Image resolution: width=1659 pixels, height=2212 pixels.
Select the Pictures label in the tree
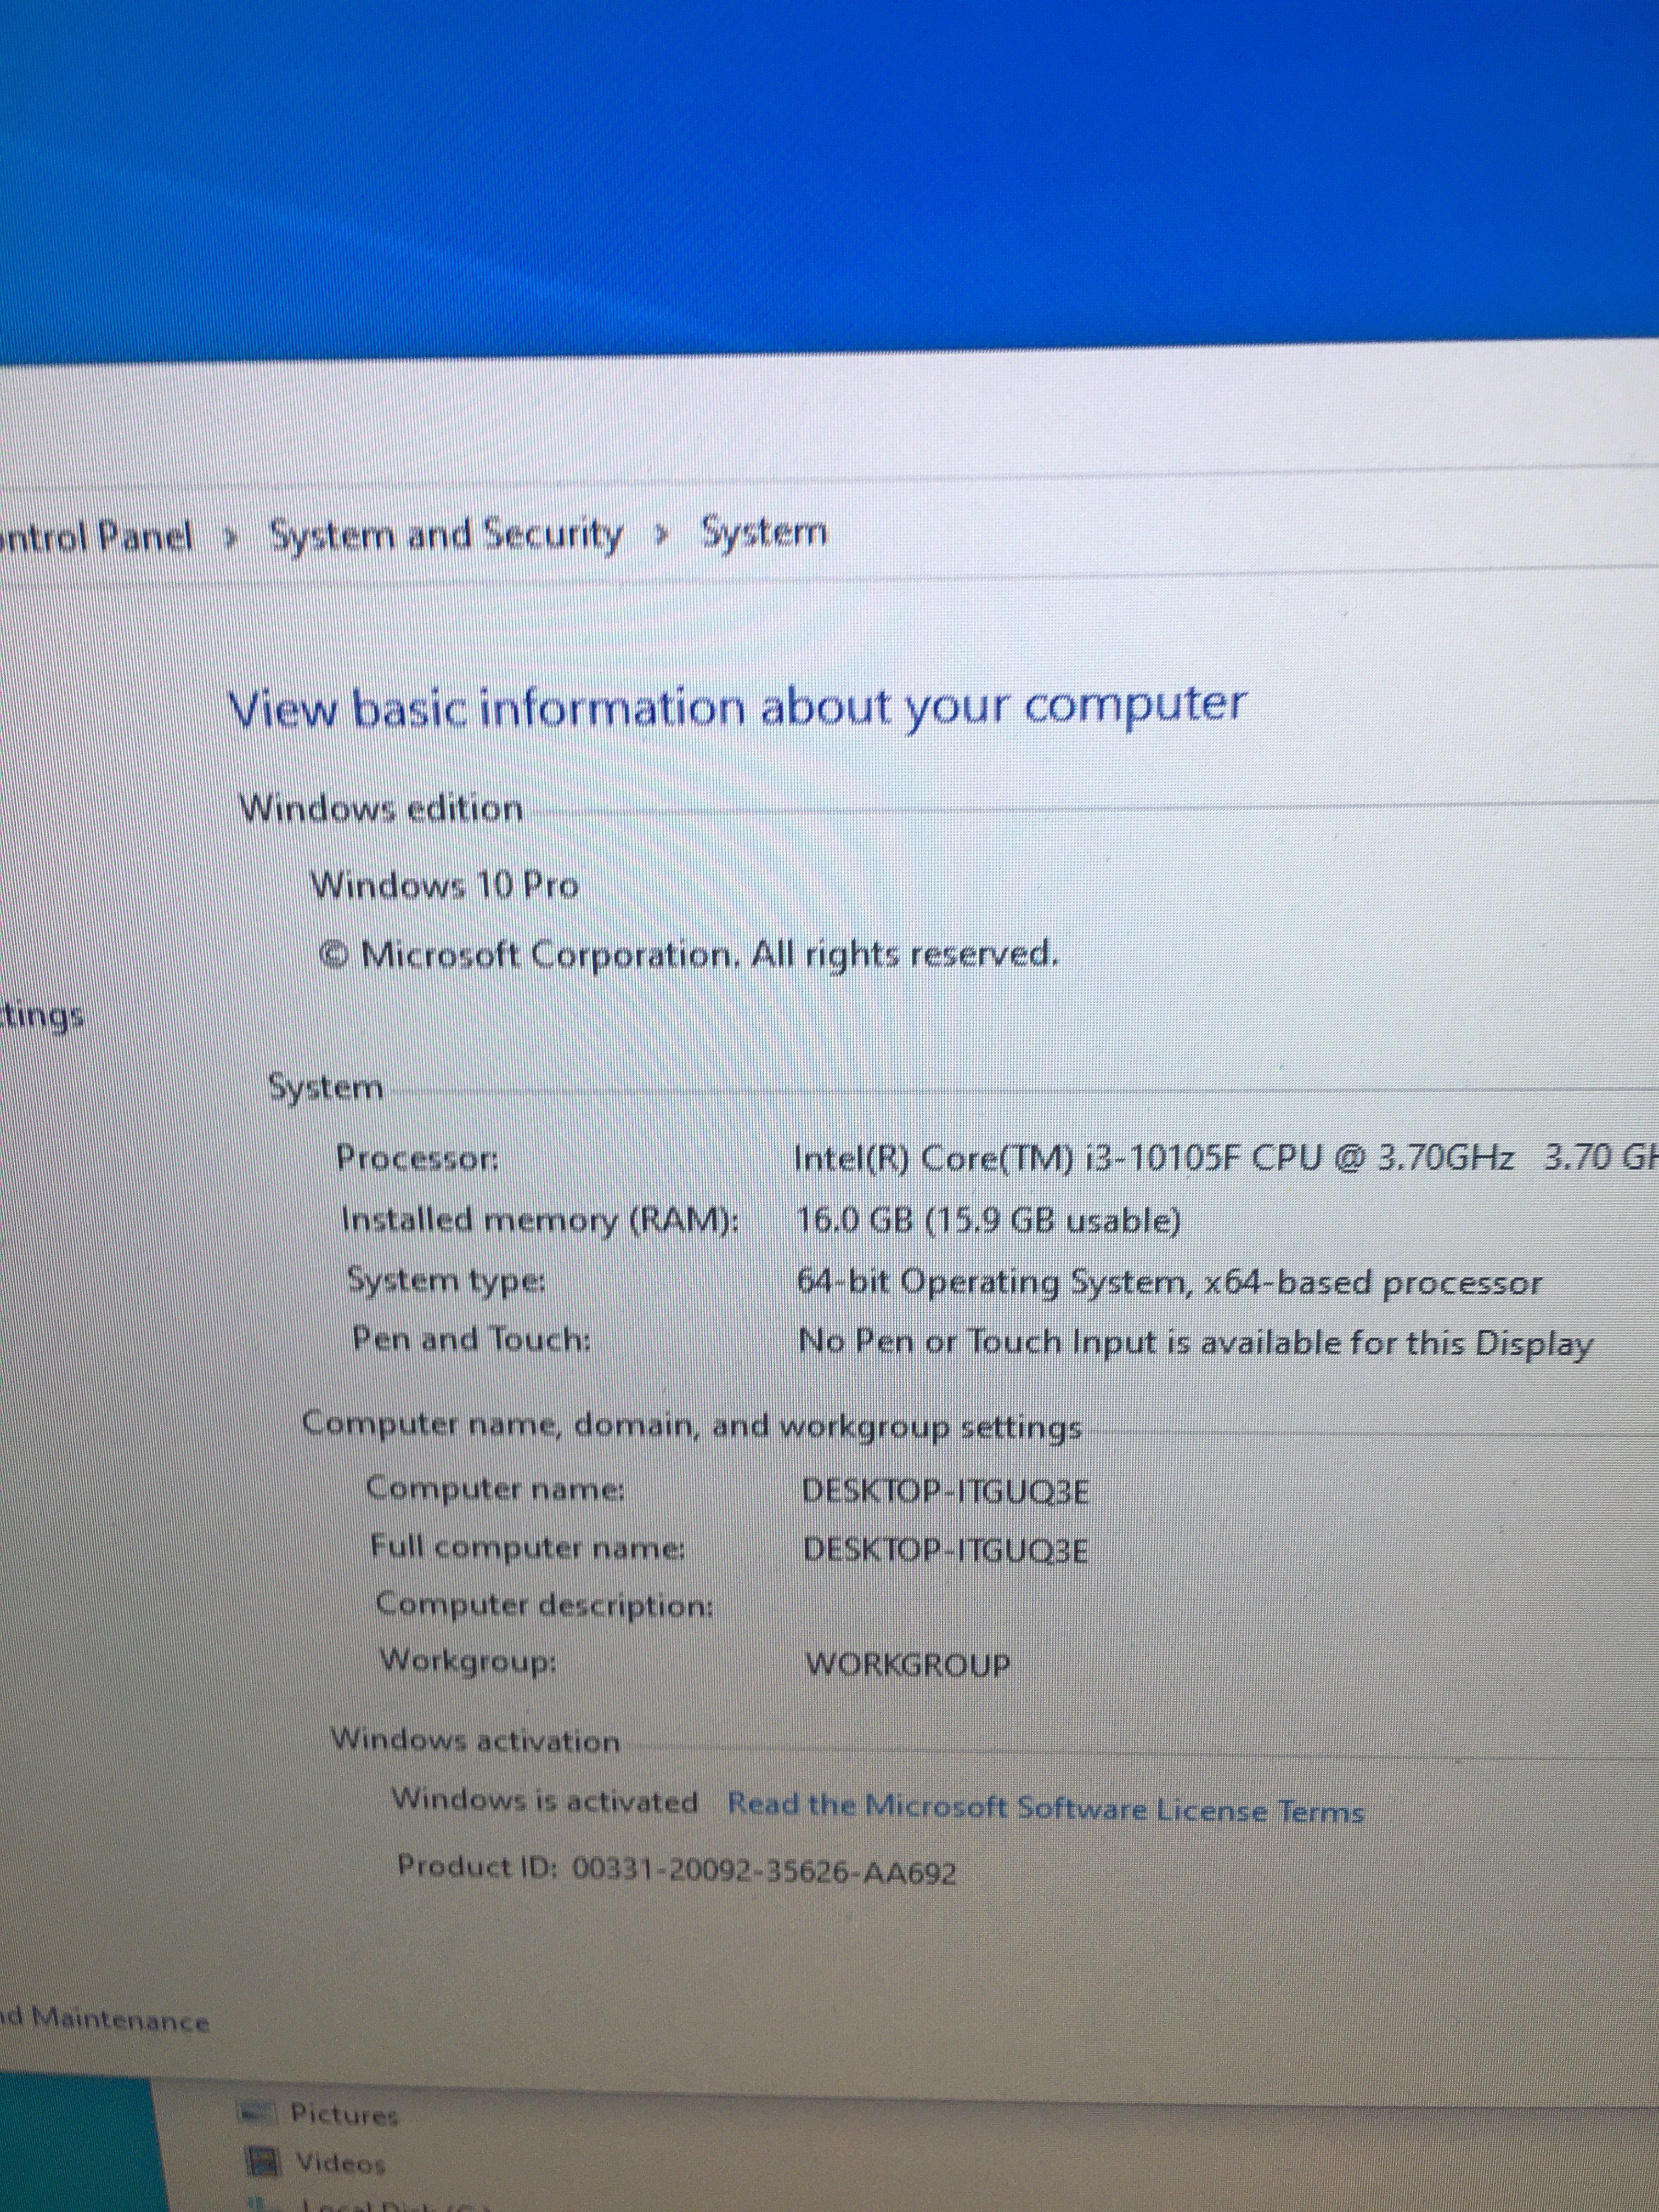(344, 2115)
